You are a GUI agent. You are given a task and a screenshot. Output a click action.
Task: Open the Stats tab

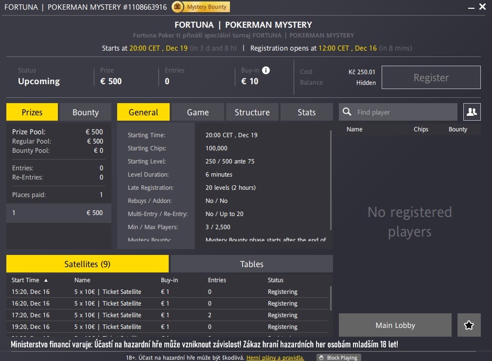[x=307, y=112]
